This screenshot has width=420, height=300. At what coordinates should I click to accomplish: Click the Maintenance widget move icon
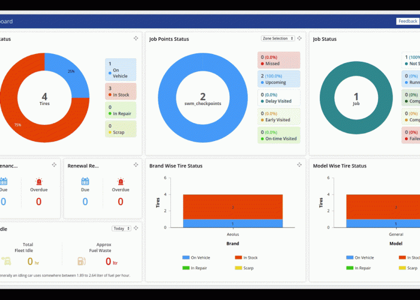click(54, 165)
